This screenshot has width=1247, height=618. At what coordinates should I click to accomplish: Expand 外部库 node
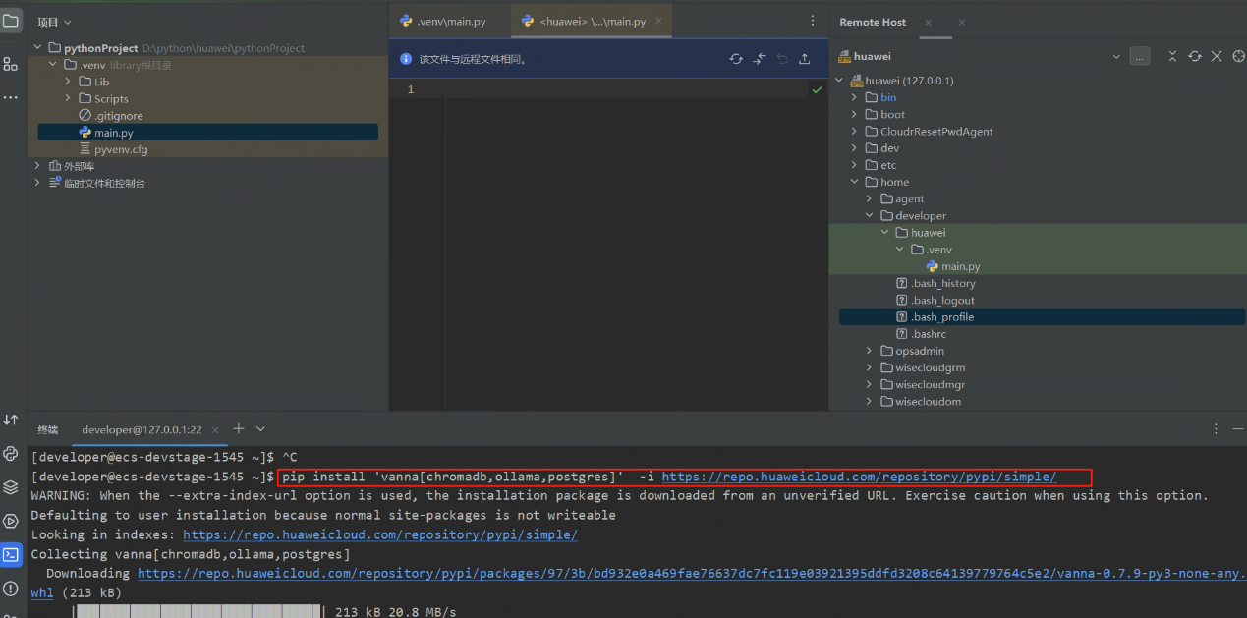coord(38,166)
